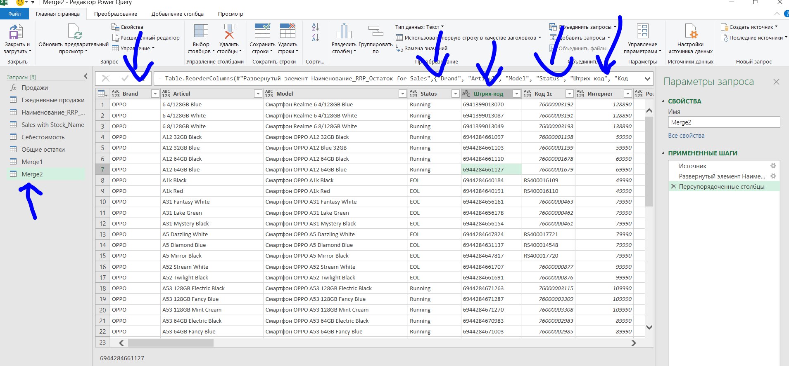Screen dimensions: 789x366
Task: Click data type icon of Brand column
Action: tap(116, 94)
